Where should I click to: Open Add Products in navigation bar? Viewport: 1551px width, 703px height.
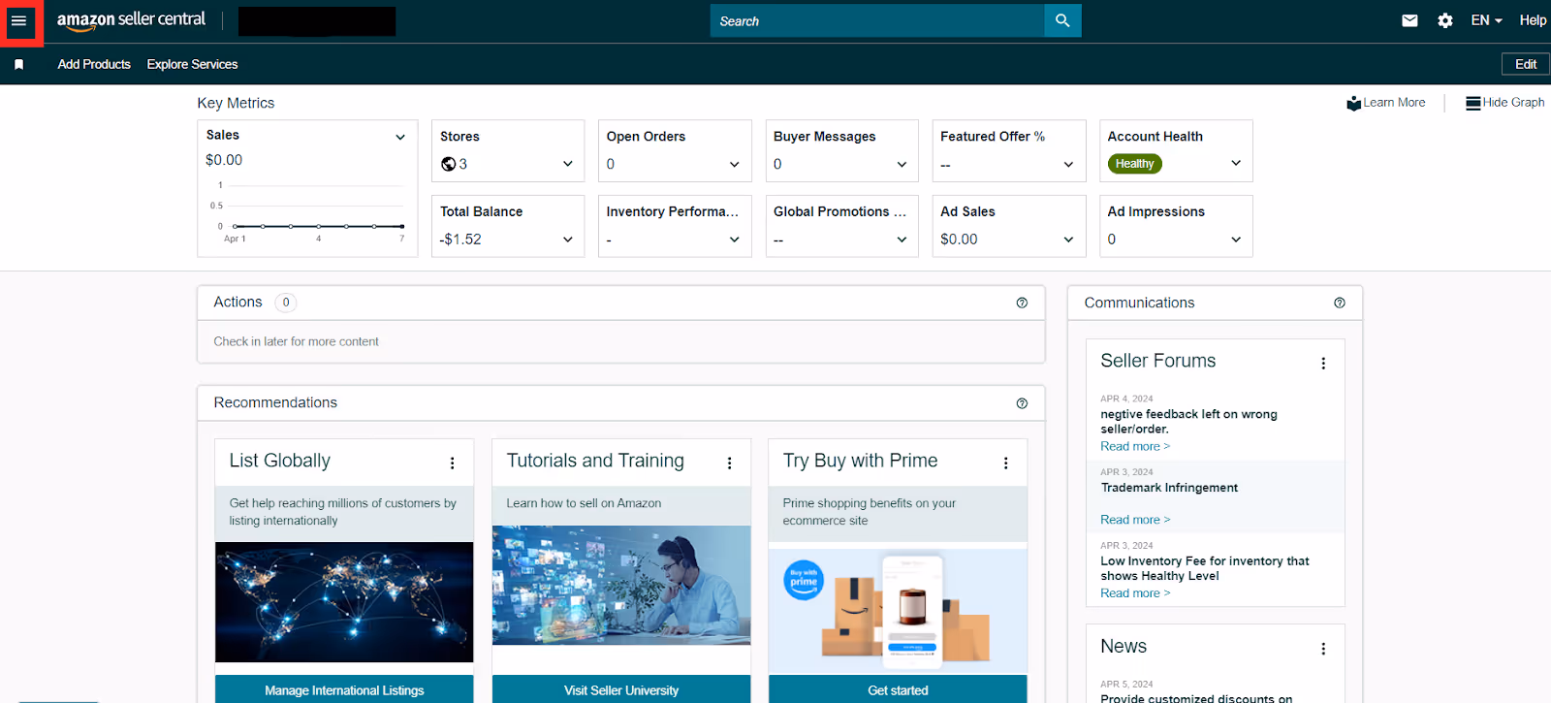94,64
